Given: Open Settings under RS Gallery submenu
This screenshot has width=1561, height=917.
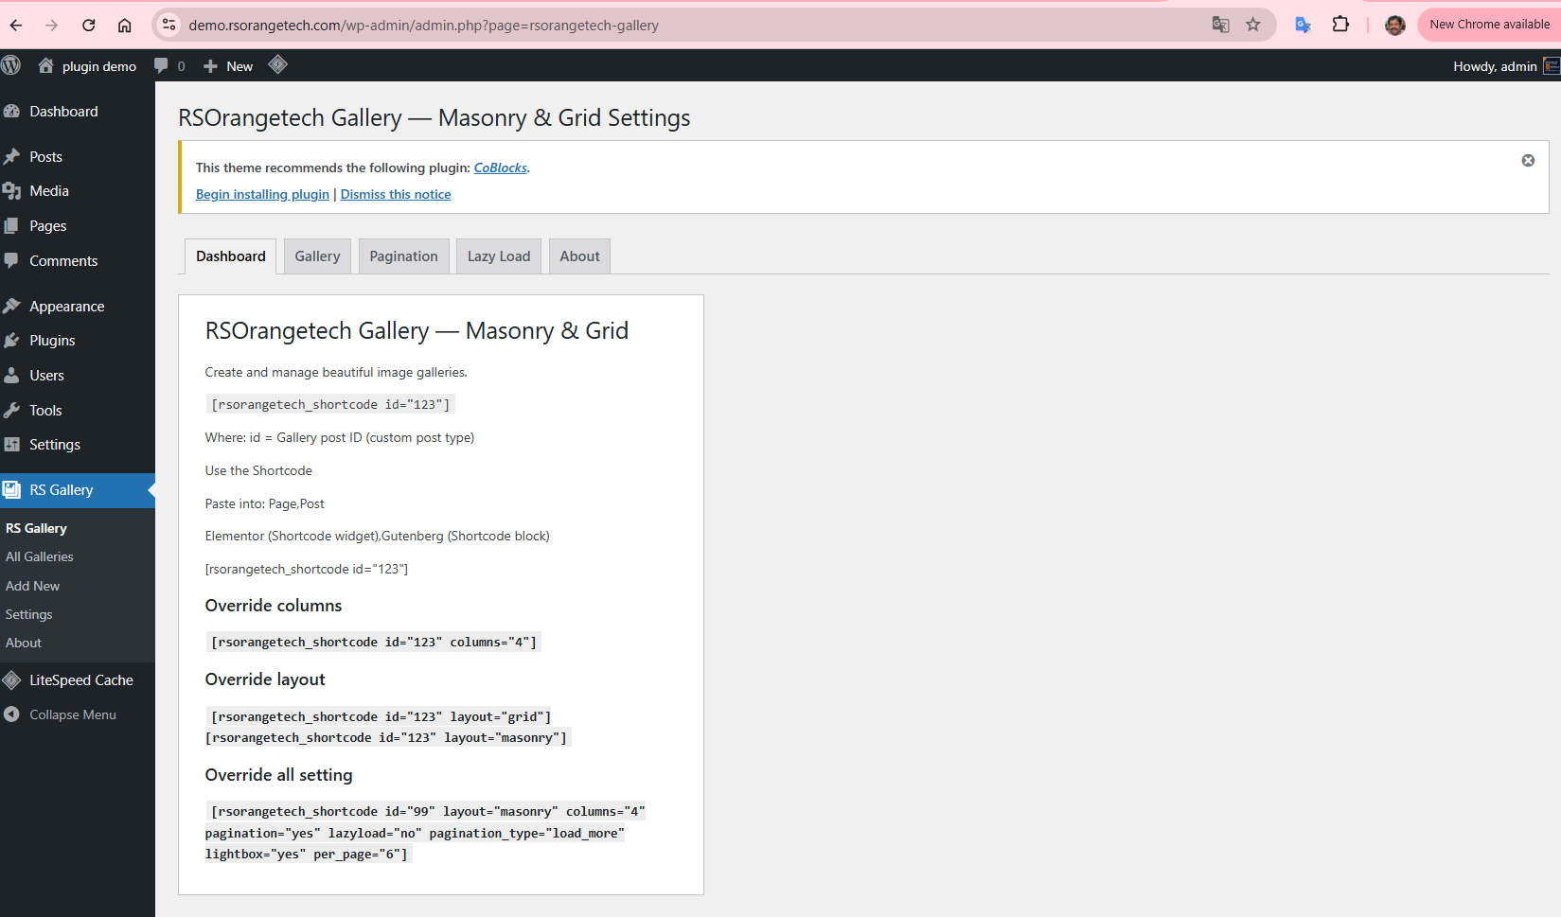Looking at the screenshot, I should point(29,614).
